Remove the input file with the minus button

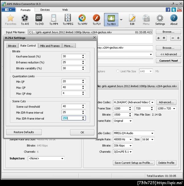(x=173, y=38)
